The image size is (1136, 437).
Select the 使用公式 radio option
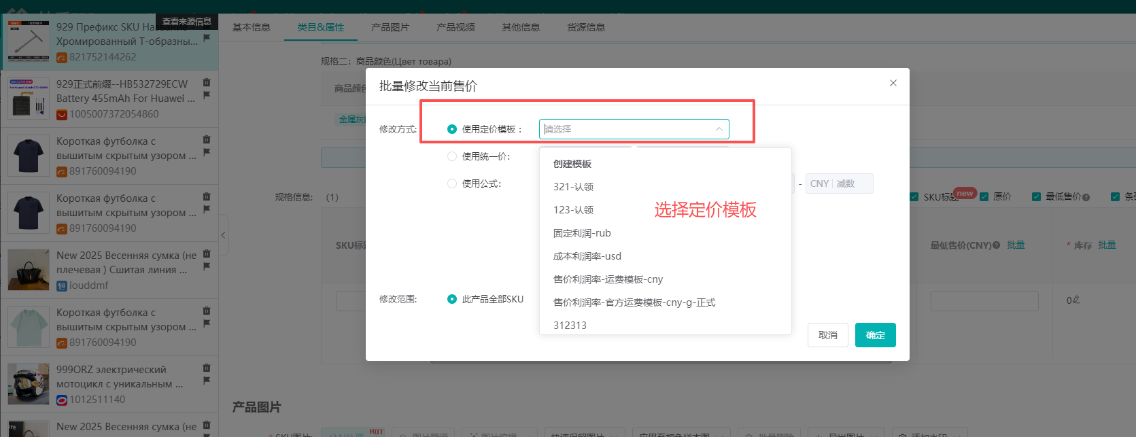pyautogui.click(x=452, y=183)
